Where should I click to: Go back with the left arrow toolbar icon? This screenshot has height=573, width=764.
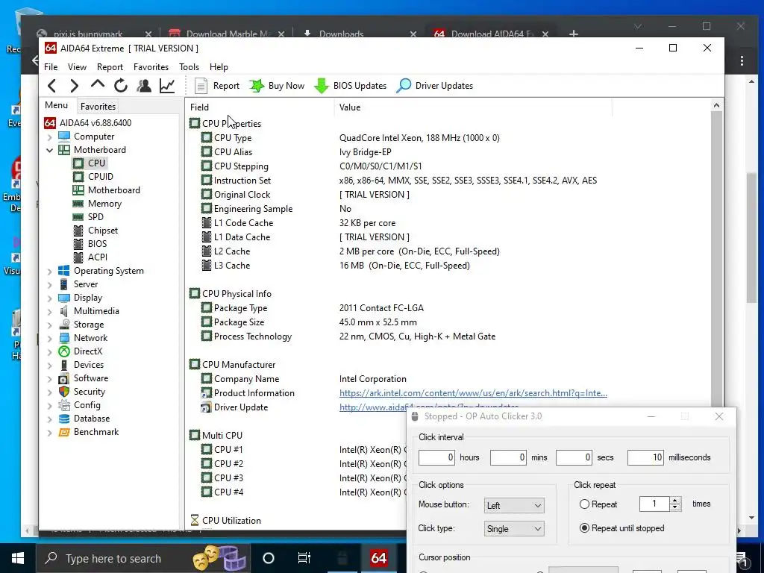52,86
